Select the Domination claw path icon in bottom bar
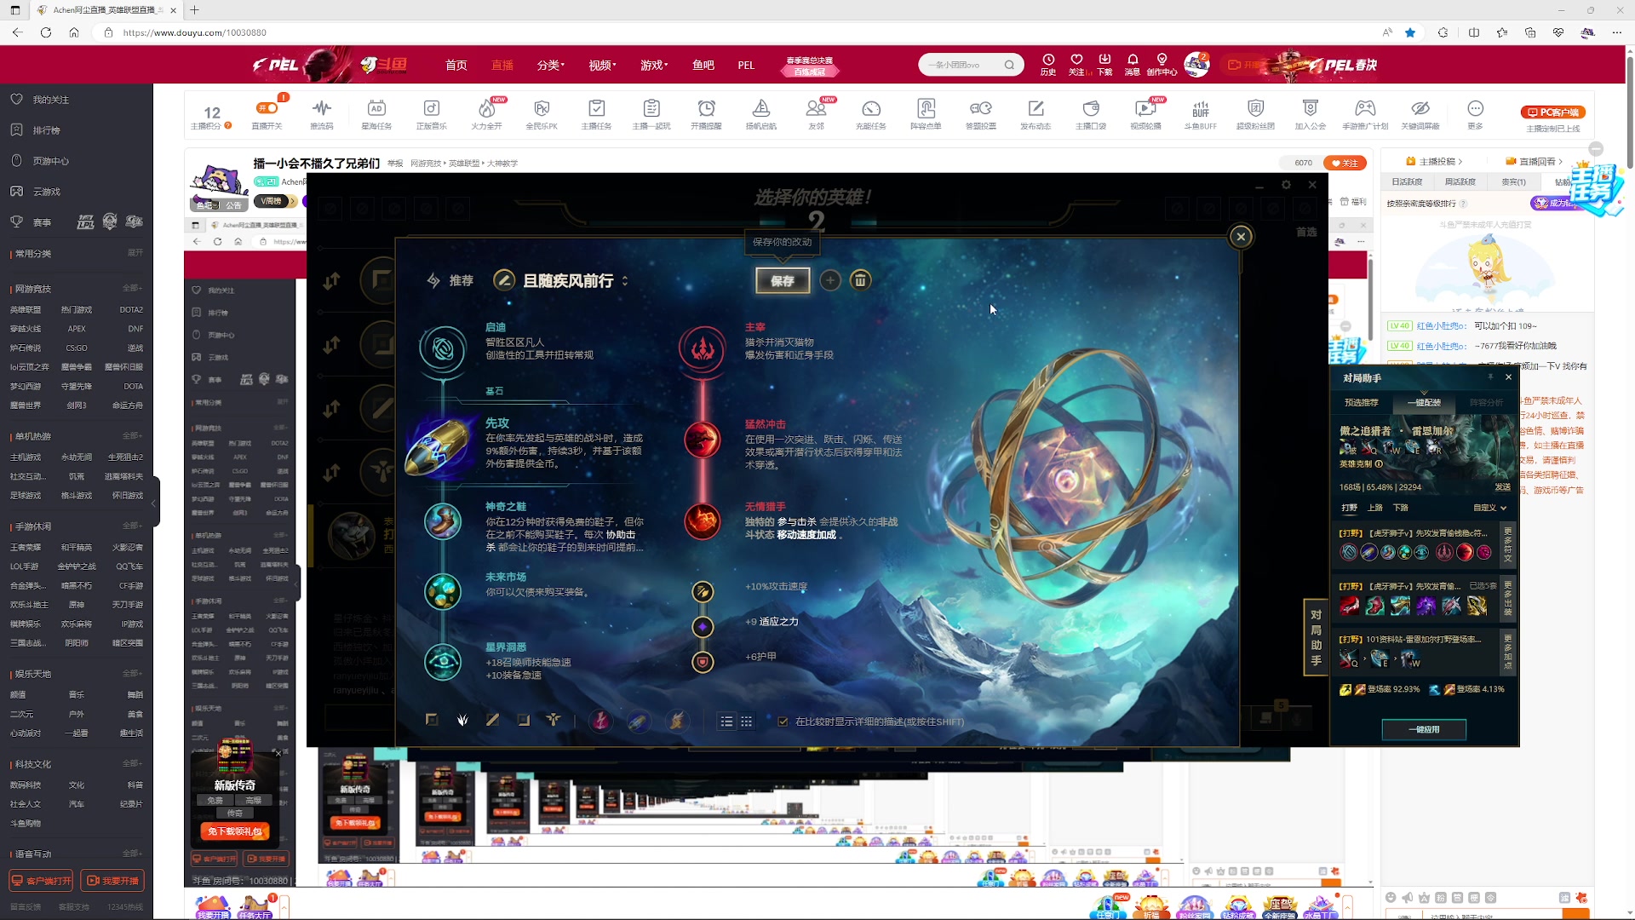 click(x=462, y=721)
